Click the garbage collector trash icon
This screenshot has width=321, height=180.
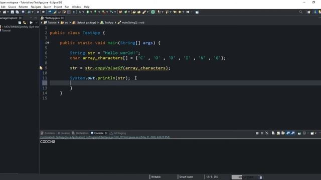(x=261, y=177)
